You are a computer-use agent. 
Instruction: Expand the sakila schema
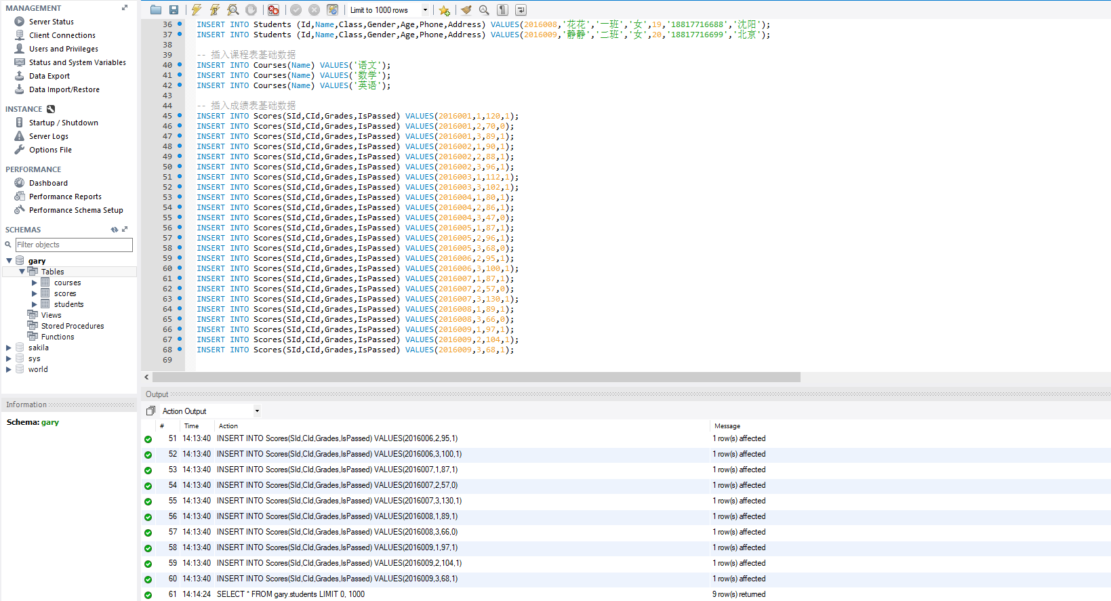tap(9, 348)
